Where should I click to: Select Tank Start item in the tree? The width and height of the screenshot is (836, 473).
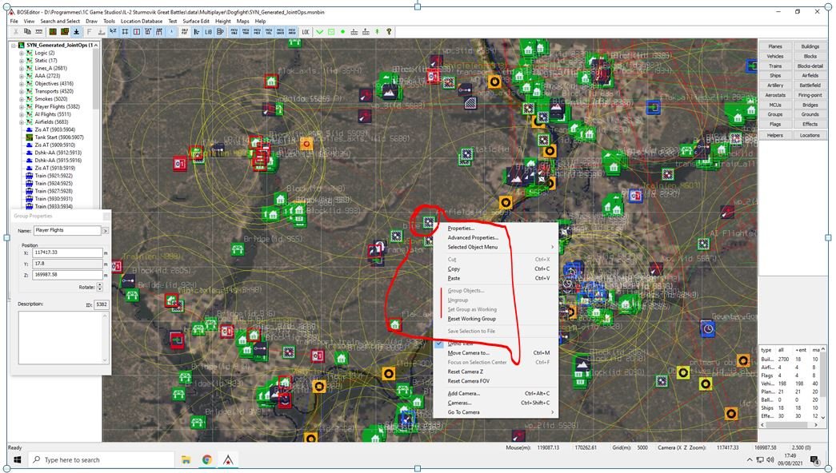(x=55, y=137)
